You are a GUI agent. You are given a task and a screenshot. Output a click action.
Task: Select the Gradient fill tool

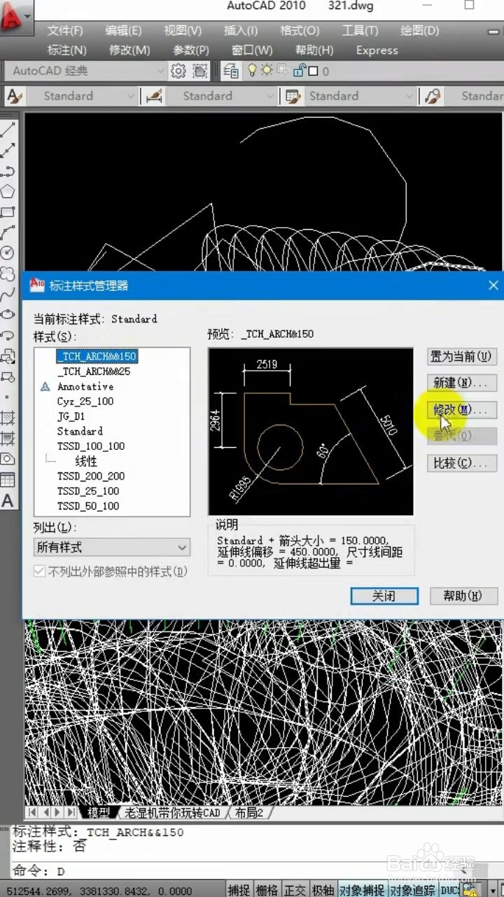[8, 439]
